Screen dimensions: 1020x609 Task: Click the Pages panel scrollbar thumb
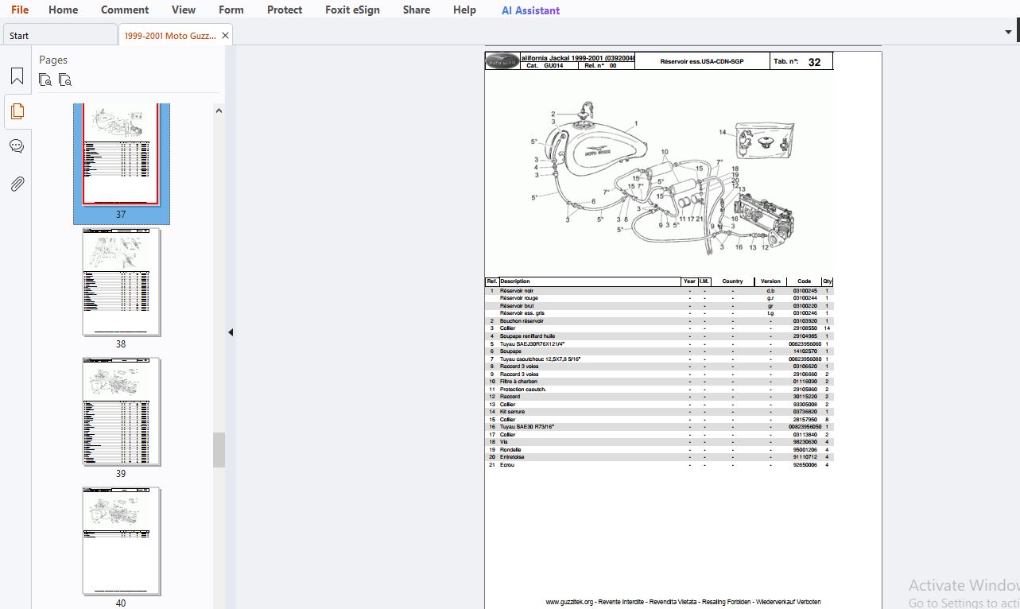coord(219,450)
